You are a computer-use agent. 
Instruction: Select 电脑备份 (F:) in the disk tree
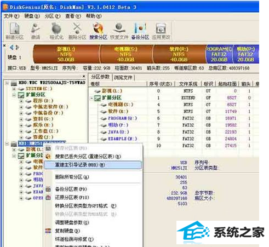tap(48, 113)
